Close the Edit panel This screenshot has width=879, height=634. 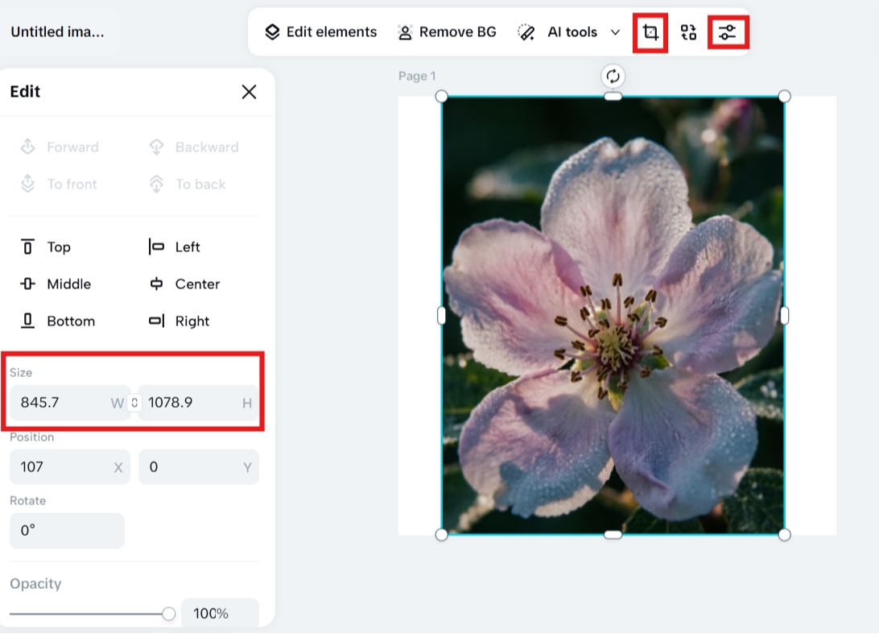pos(249,92)
